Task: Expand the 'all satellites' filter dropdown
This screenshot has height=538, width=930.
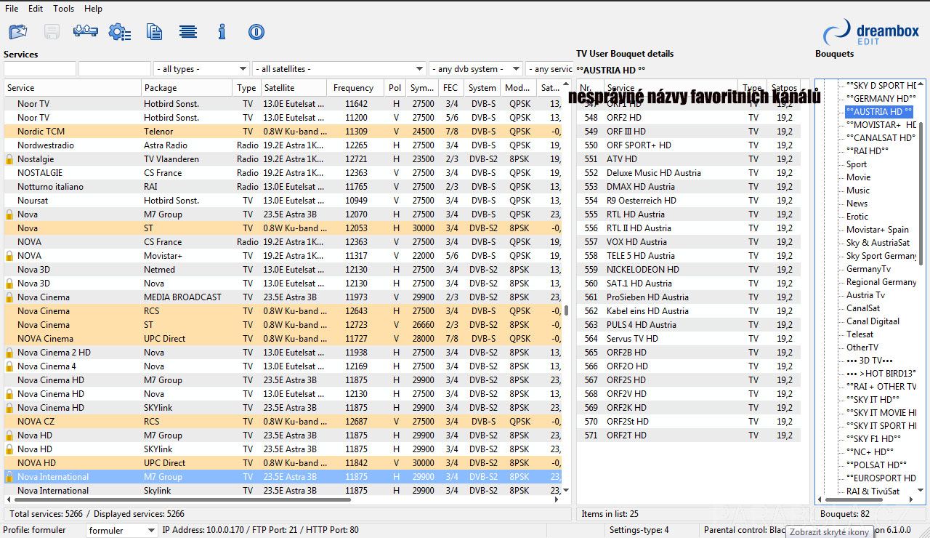Action: 339,69
